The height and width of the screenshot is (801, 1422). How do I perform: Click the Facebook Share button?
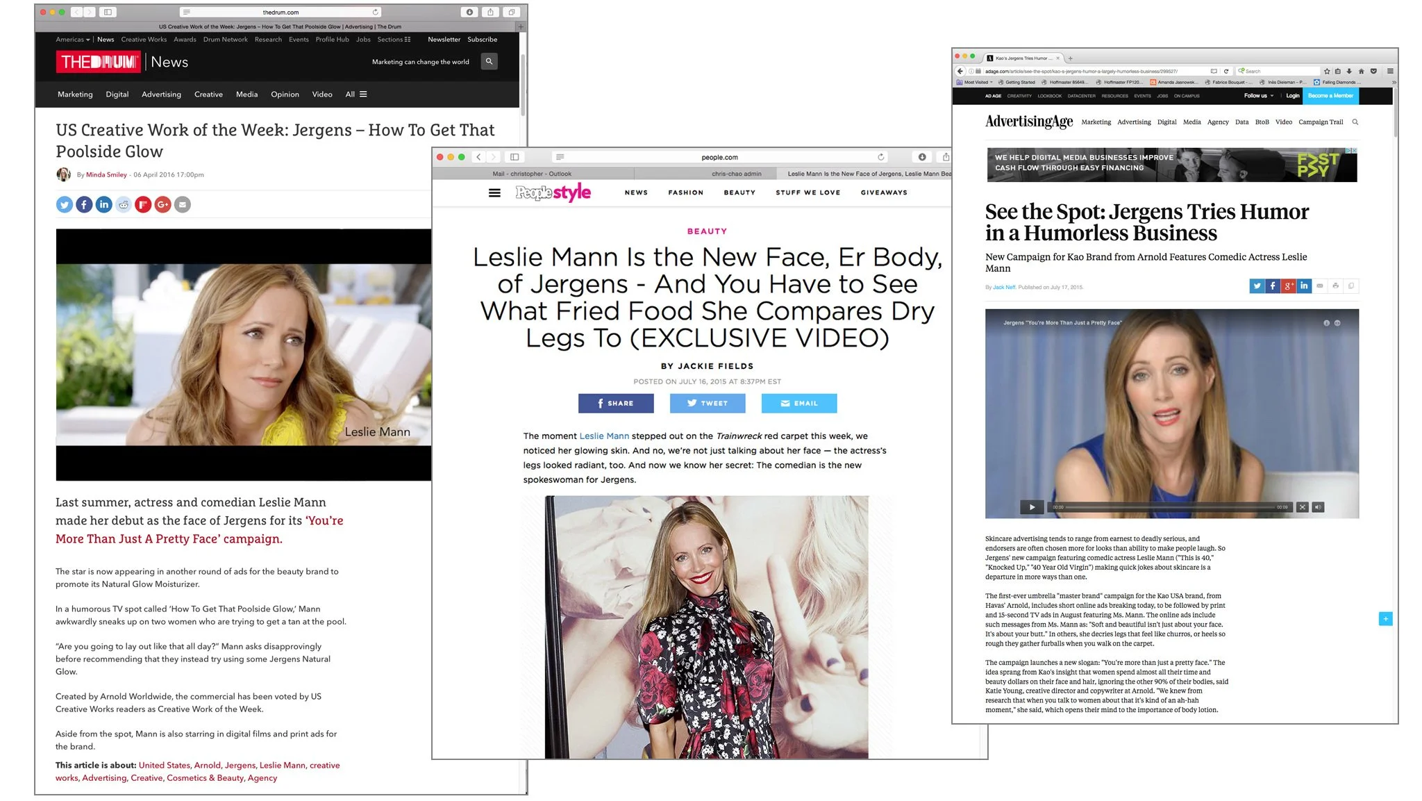click(x=615, y=403)
